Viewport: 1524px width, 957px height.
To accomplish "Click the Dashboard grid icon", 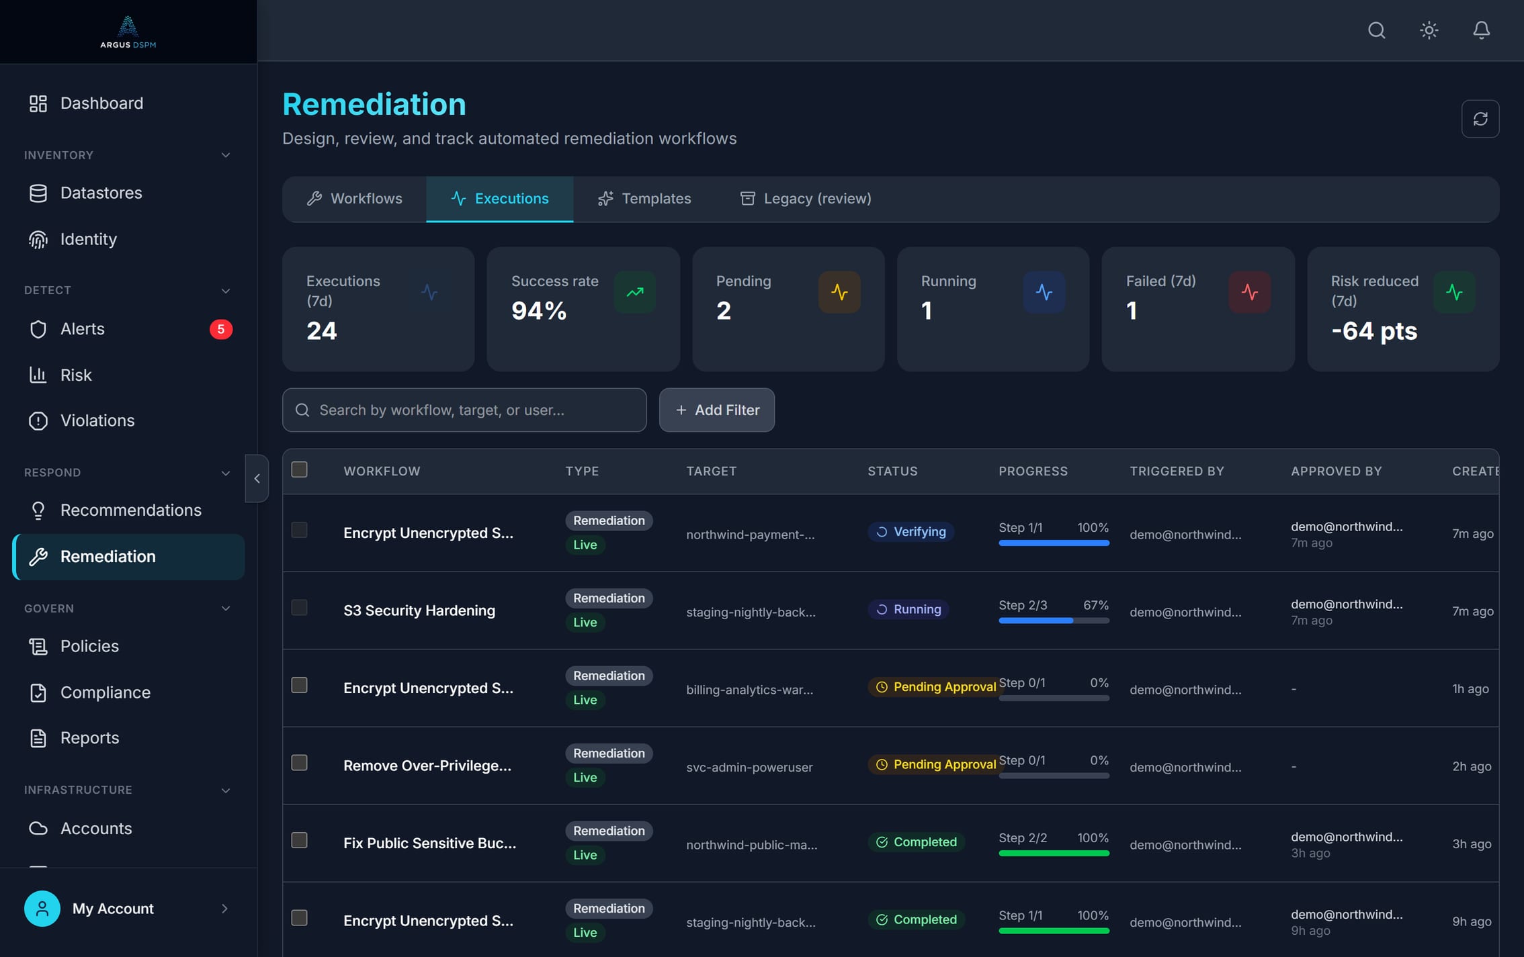I will 38,103.
